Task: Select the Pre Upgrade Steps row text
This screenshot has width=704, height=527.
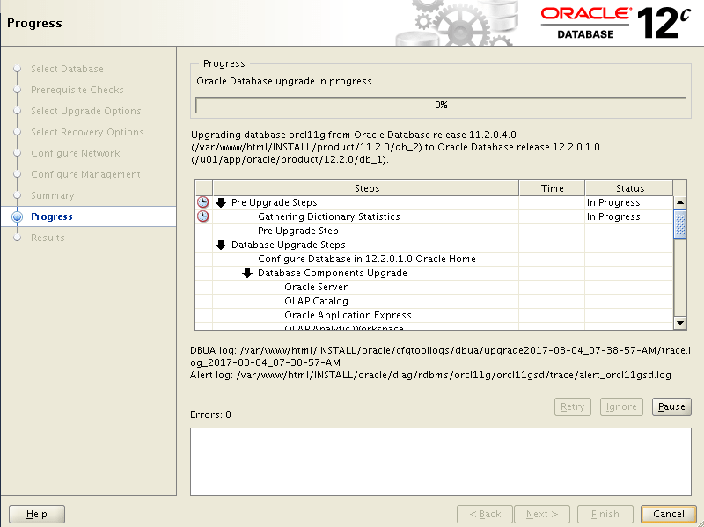Action: [275, 202]
